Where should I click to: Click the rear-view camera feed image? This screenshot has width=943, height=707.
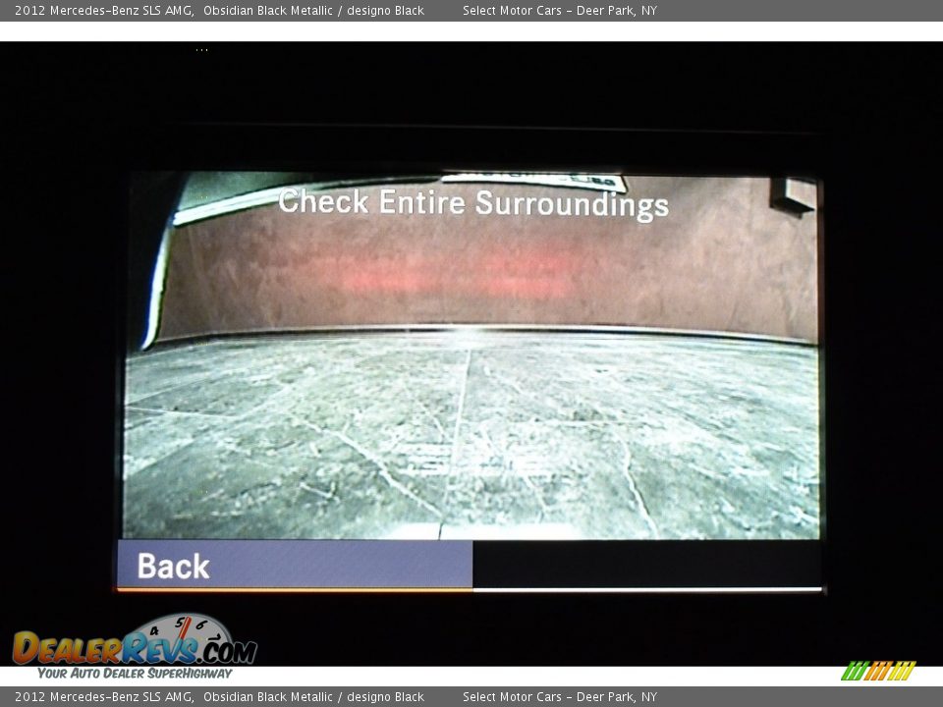click(471, 355)
